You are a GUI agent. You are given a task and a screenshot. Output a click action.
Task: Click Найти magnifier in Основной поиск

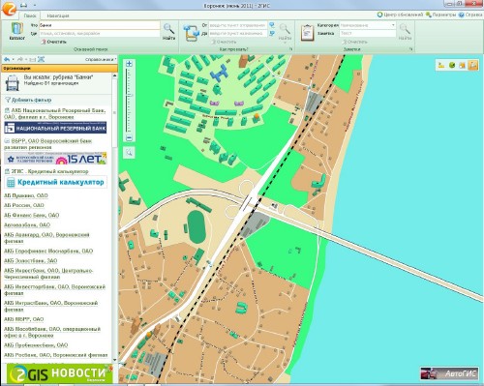point(168,32)
